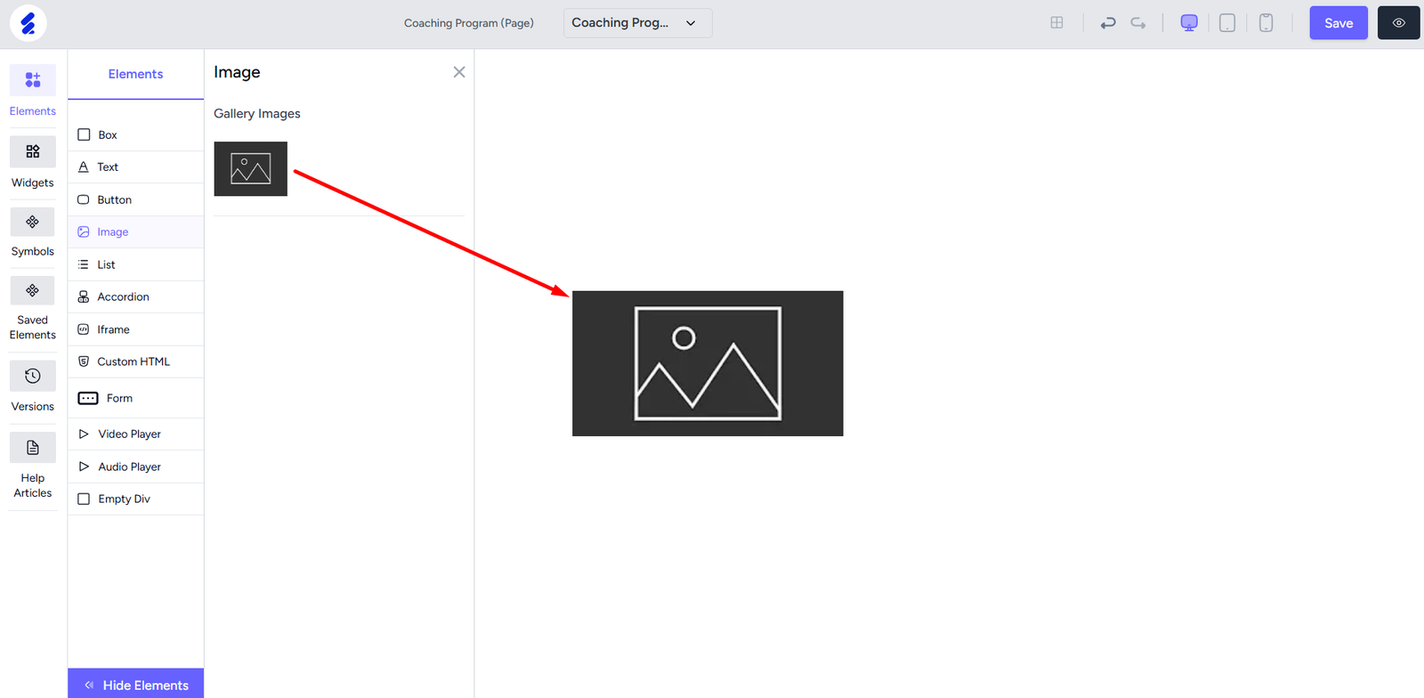Viewport: 1424px width, 698px height.
Task: Open the Symbols panel icon
Action: (33, 222)
